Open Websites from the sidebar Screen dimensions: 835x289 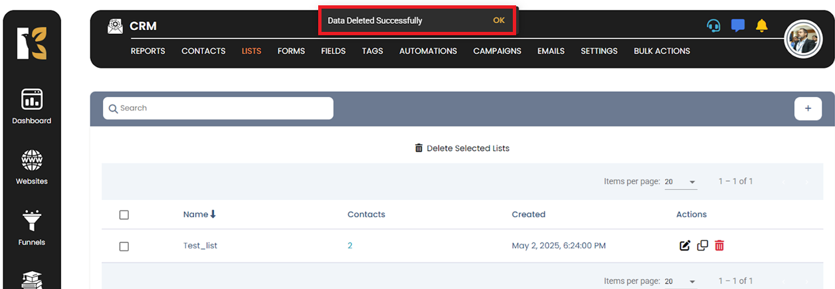pos(32,167)
